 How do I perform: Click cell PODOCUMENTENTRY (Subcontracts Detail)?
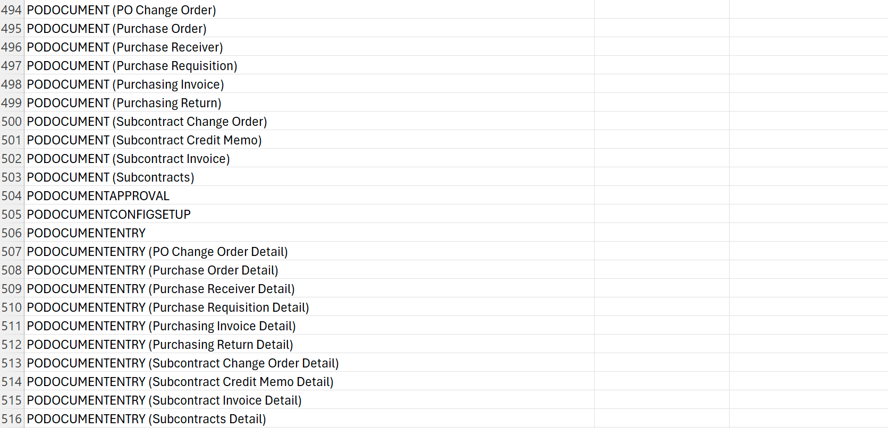[x=309, y=418]
